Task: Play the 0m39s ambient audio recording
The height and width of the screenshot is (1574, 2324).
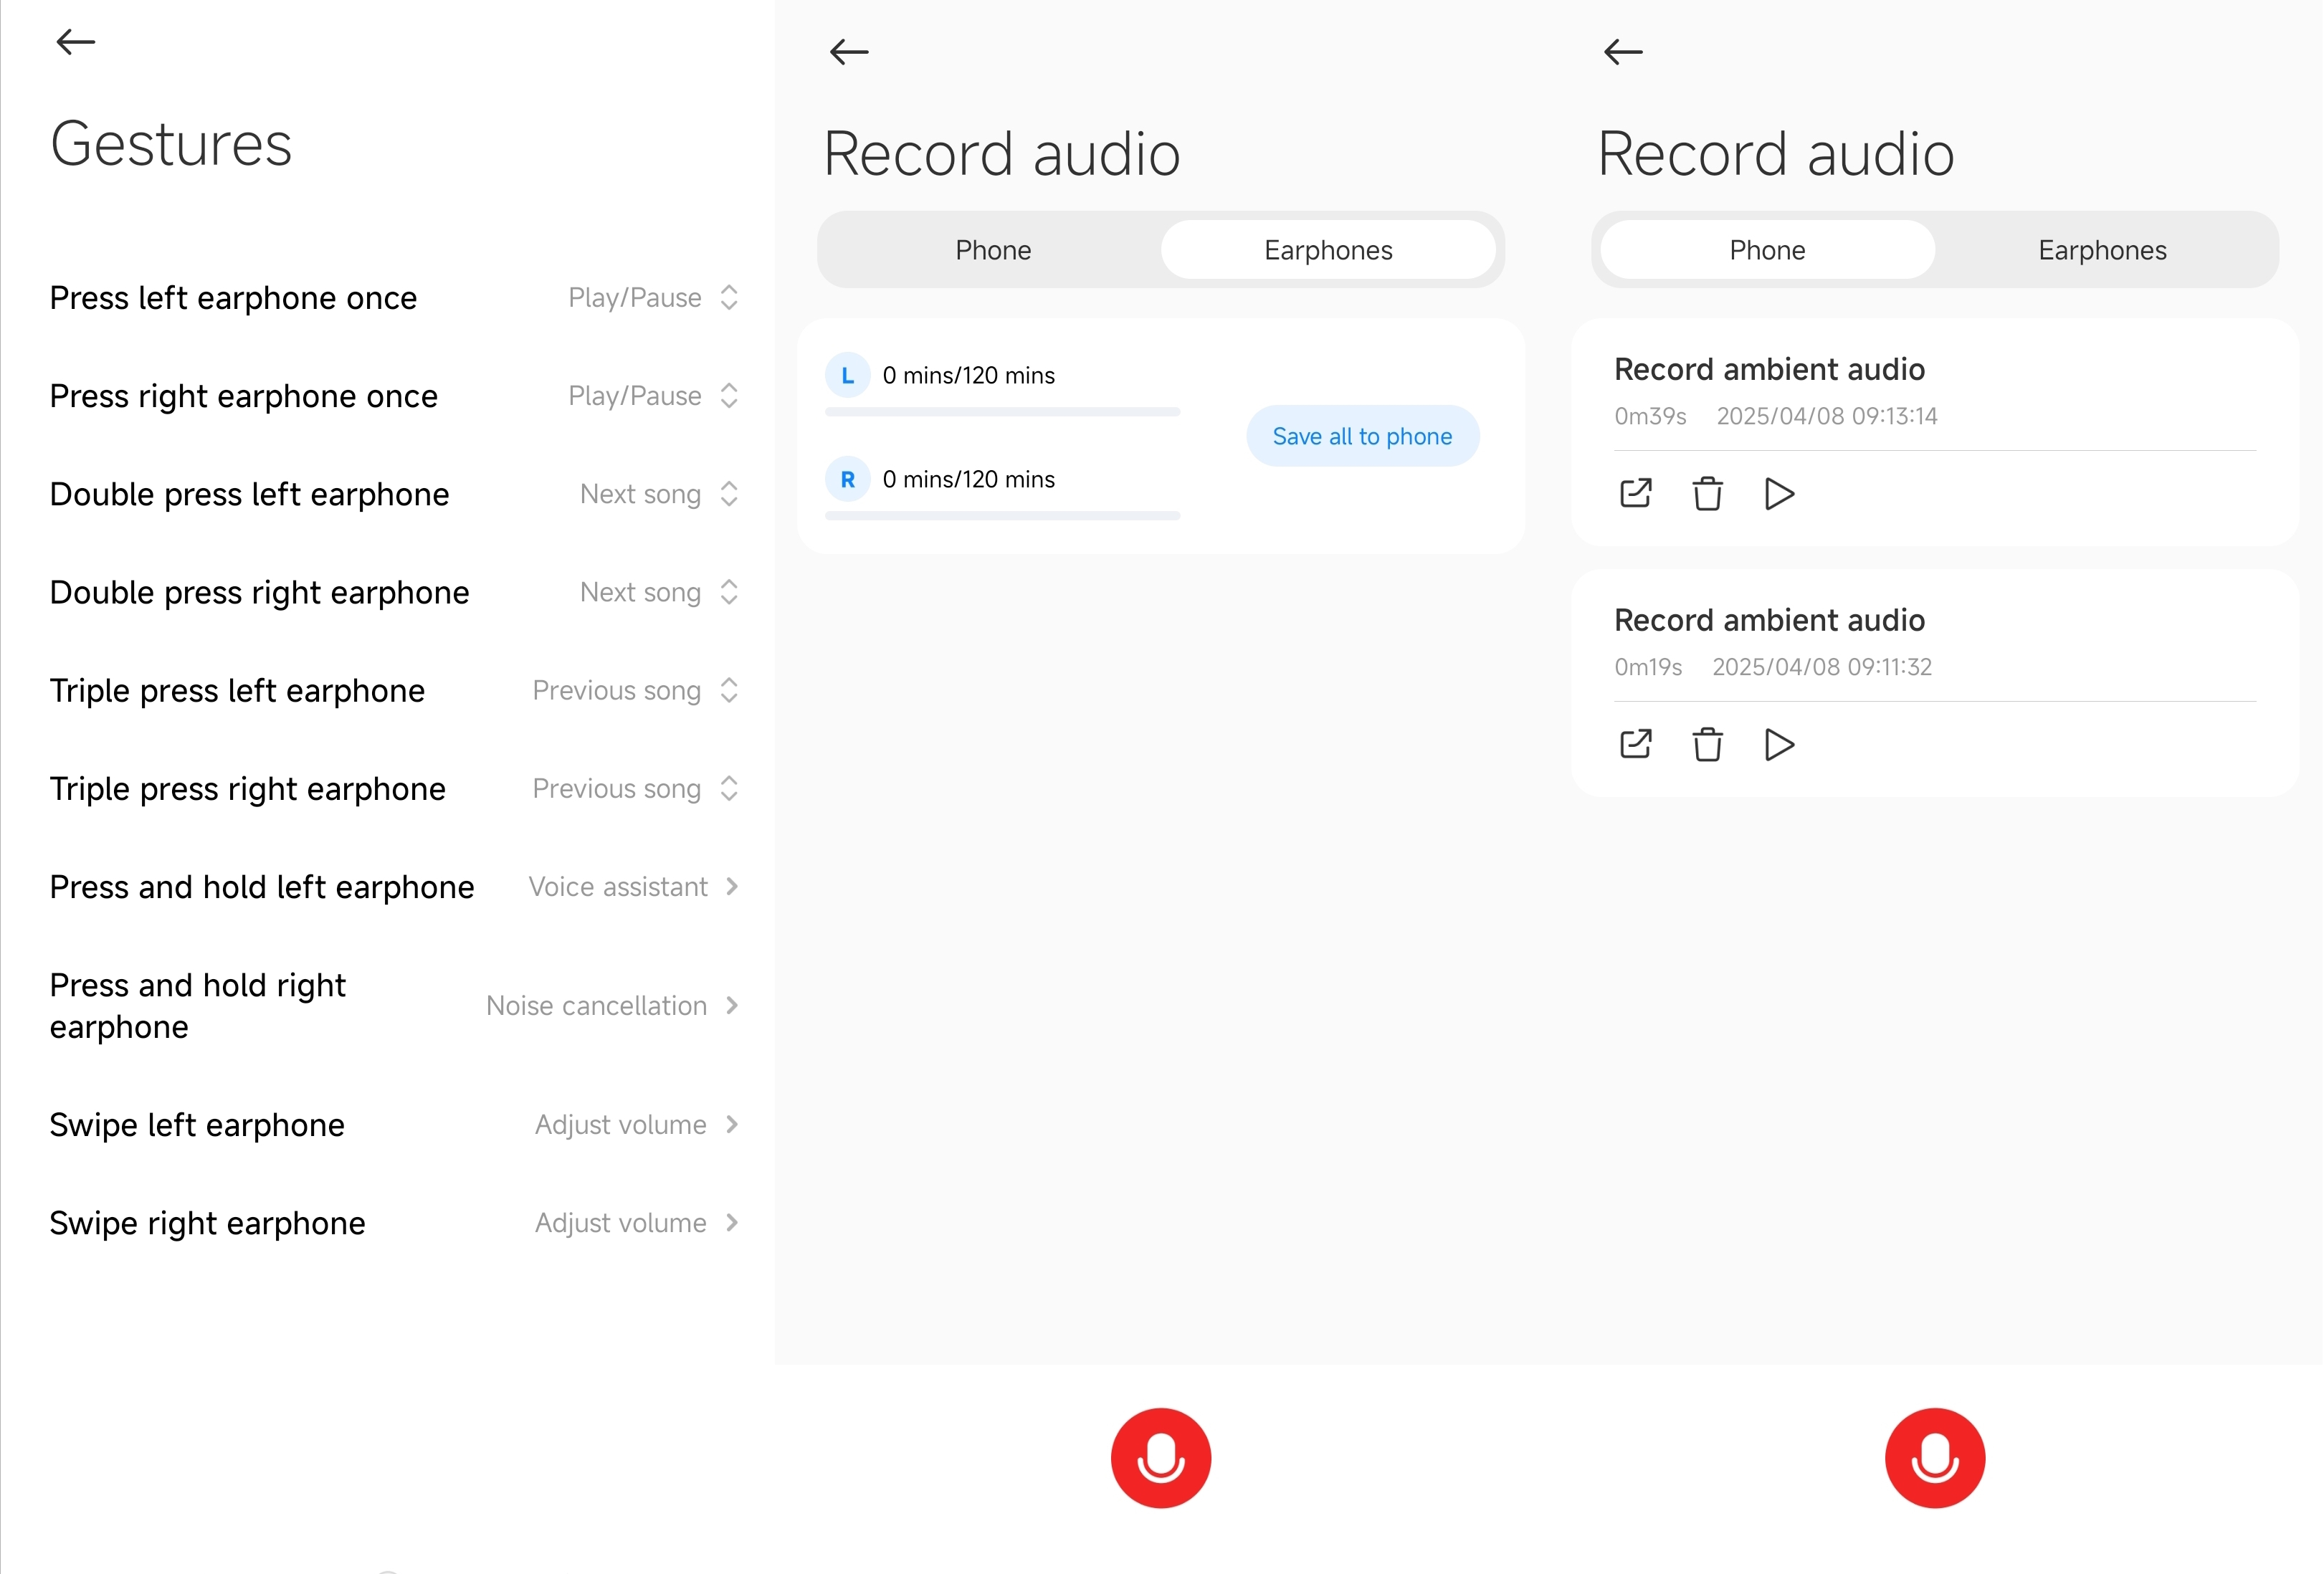Action: [1779, 493]
